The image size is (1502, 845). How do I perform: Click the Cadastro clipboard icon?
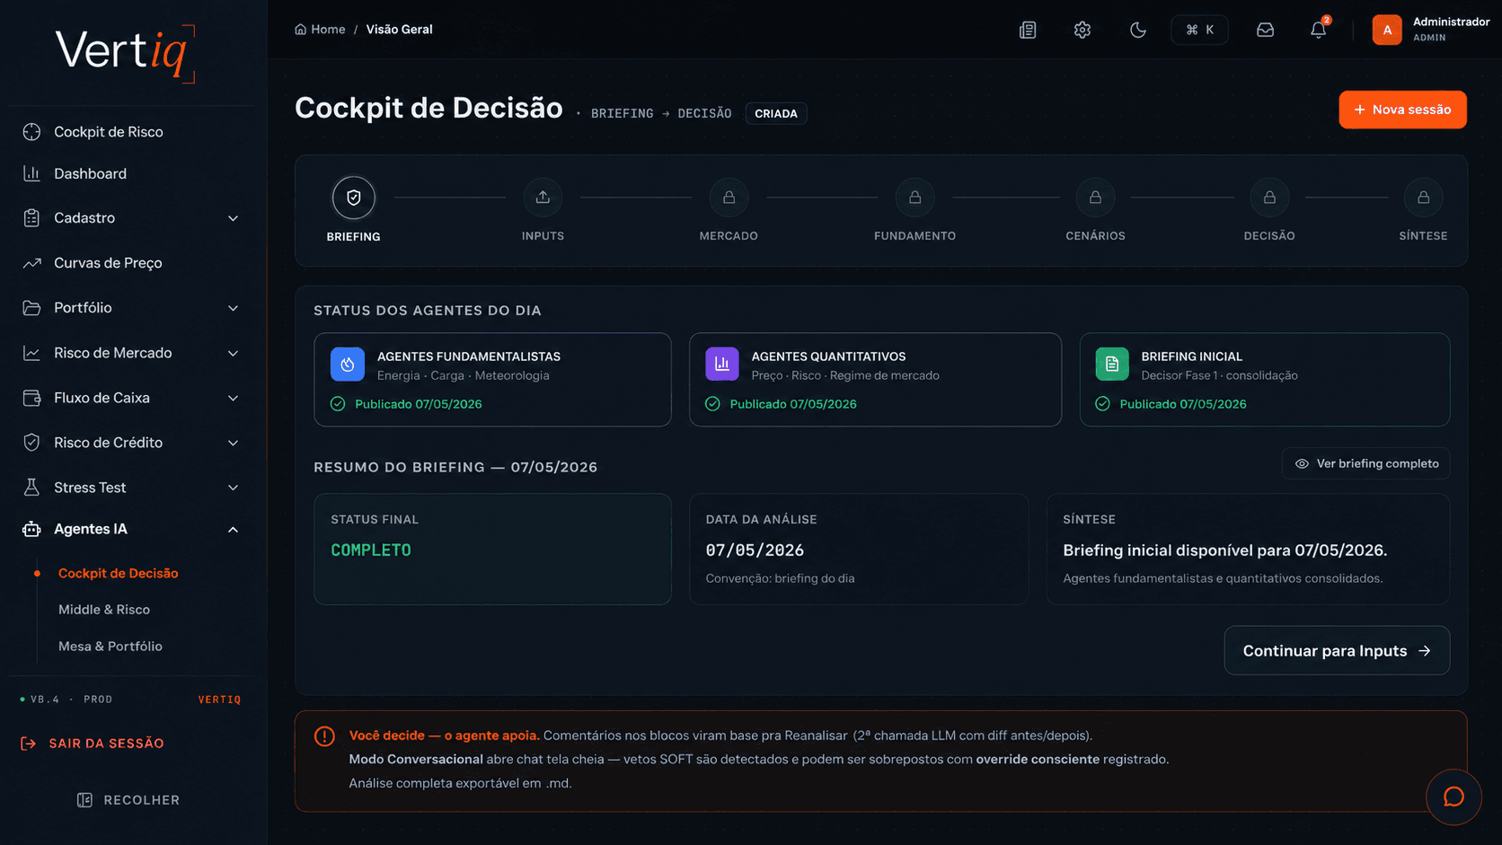(x=31, y=218)
